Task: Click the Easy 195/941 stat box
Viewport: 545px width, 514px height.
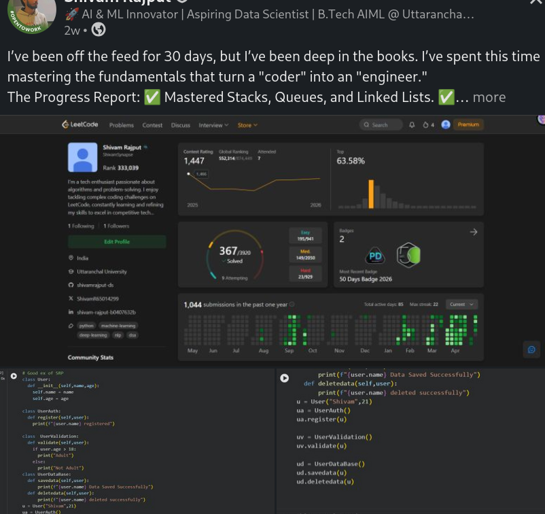Action: coord(305,235)
